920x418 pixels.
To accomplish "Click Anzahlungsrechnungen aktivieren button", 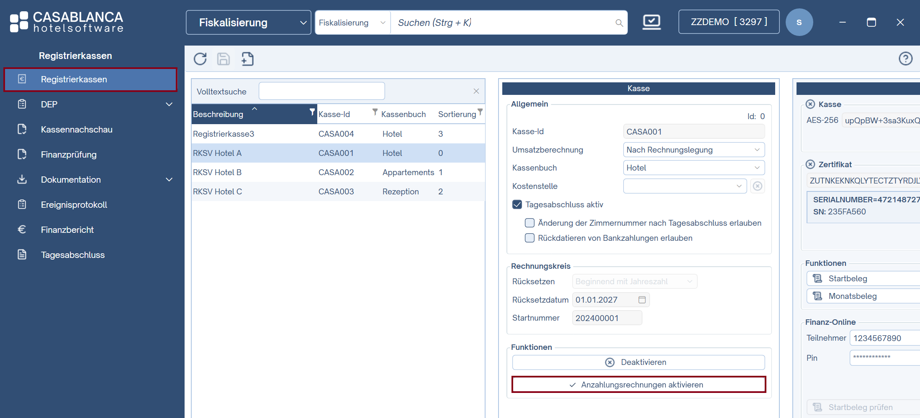I will (x=638, y=385).
